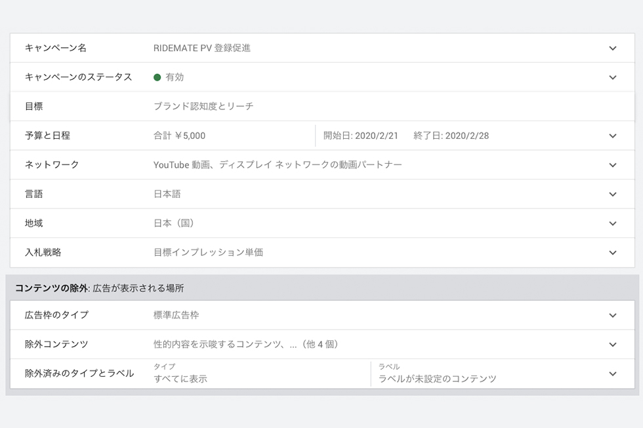Click the 標準広告枠 inventory type value
This screenshot has width=643, height=428.
176,315
